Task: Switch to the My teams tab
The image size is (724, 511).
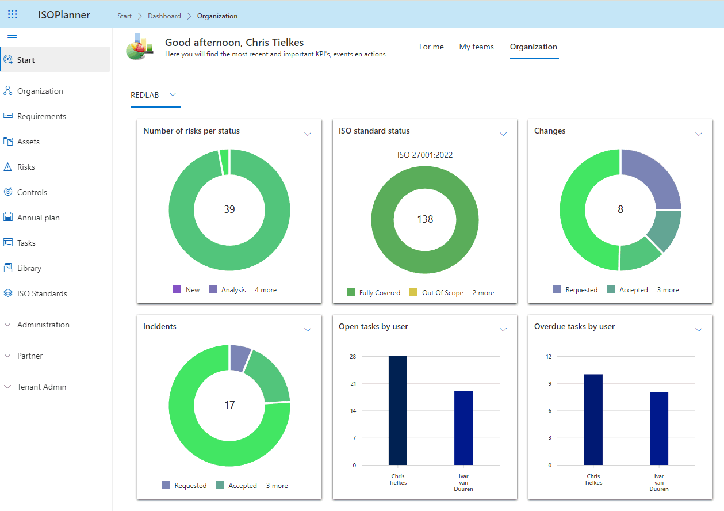Action: tap(476, 47)
